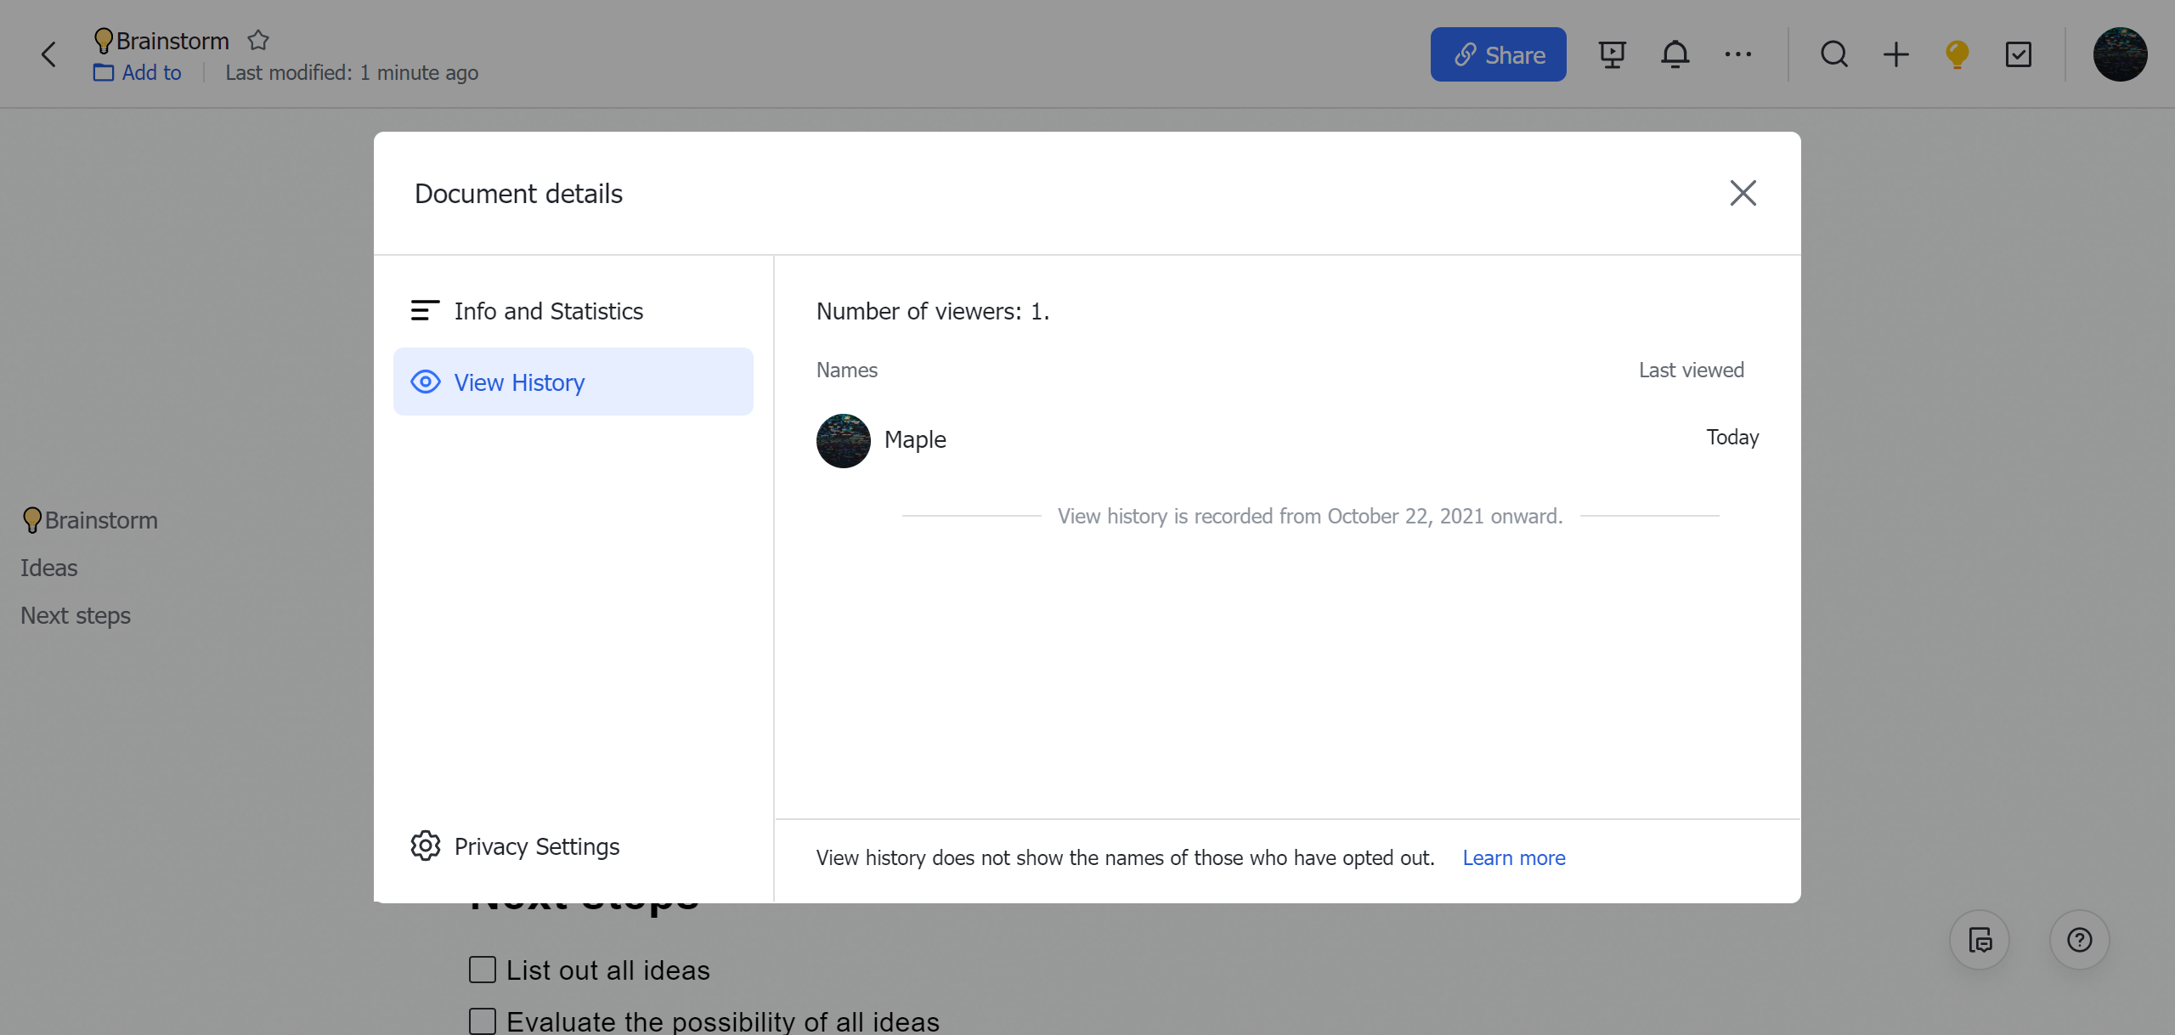Click the notification bell icon
The width and height of the screenshot is (2175, 1035).
pyautogui.click(x=1675, y=55)
